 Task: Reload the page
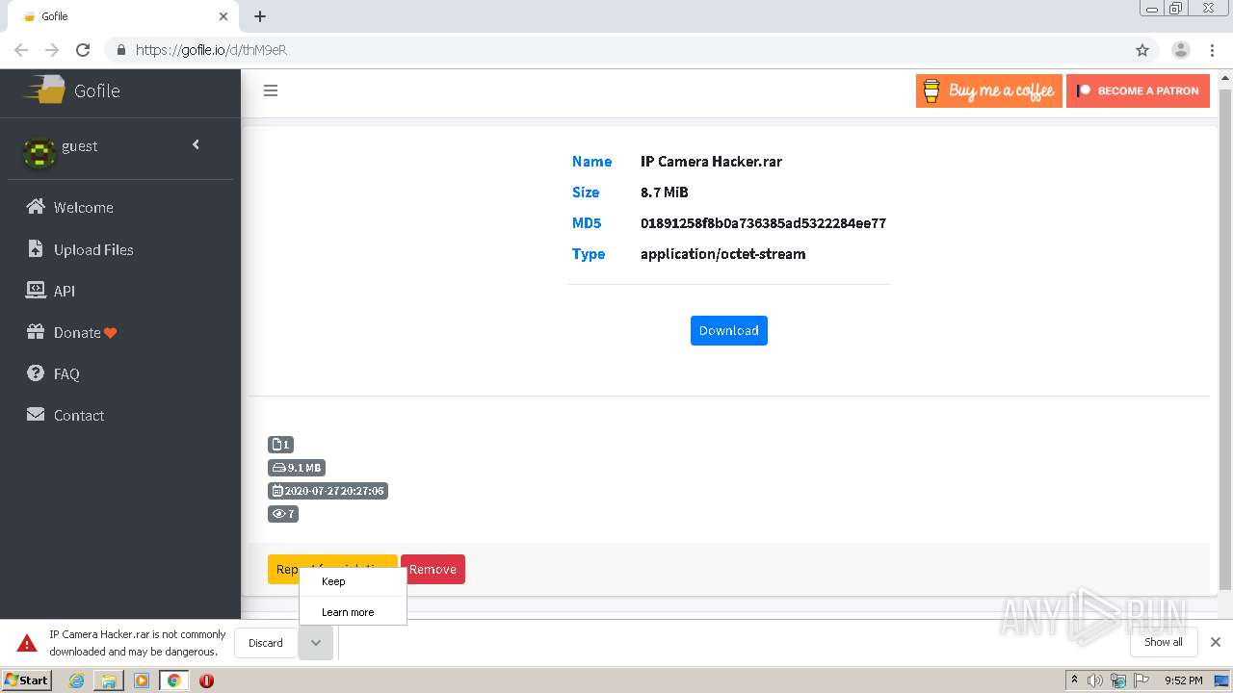click(x=83, y=50)
